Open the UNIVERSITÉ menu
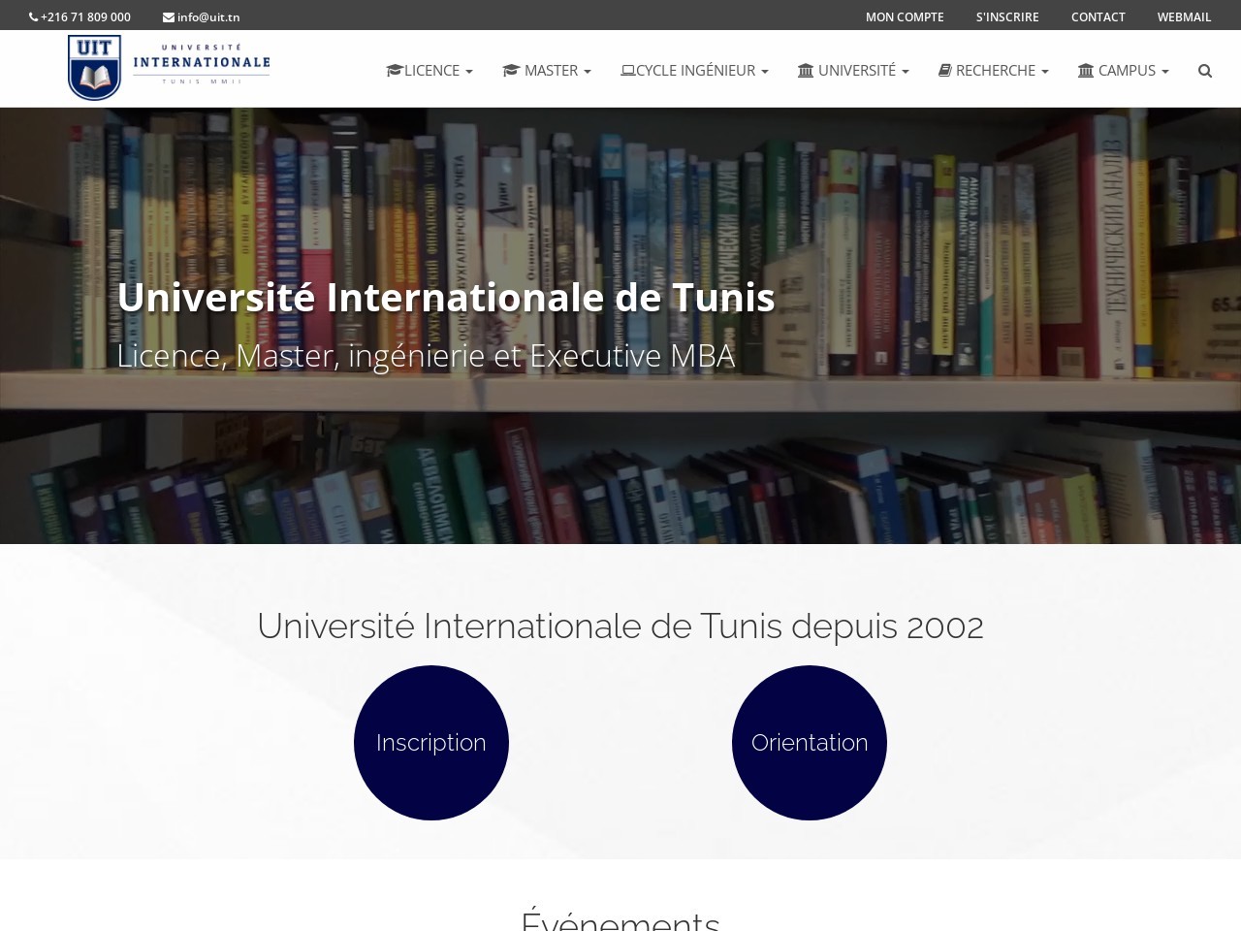1241x931 pixels. [x=853, y=71]
